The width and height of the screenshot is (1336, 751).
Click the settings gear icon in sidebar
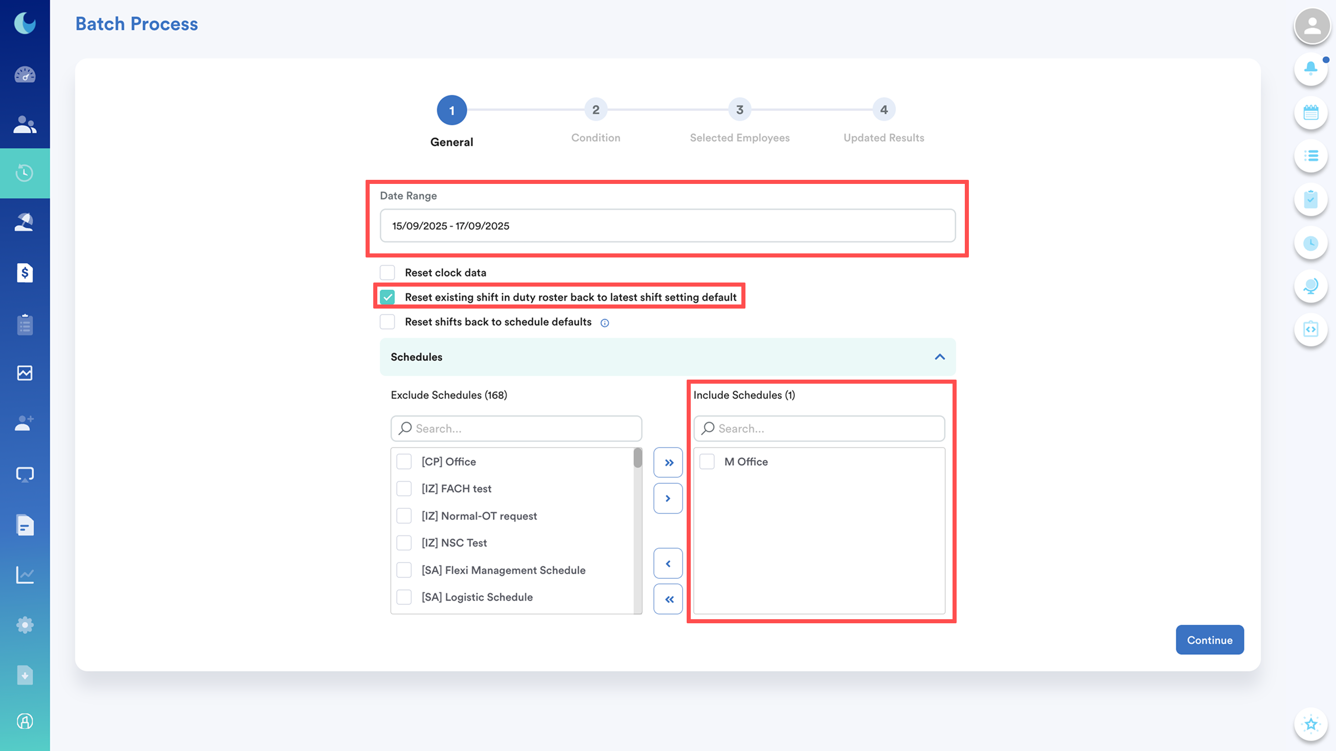25,624
